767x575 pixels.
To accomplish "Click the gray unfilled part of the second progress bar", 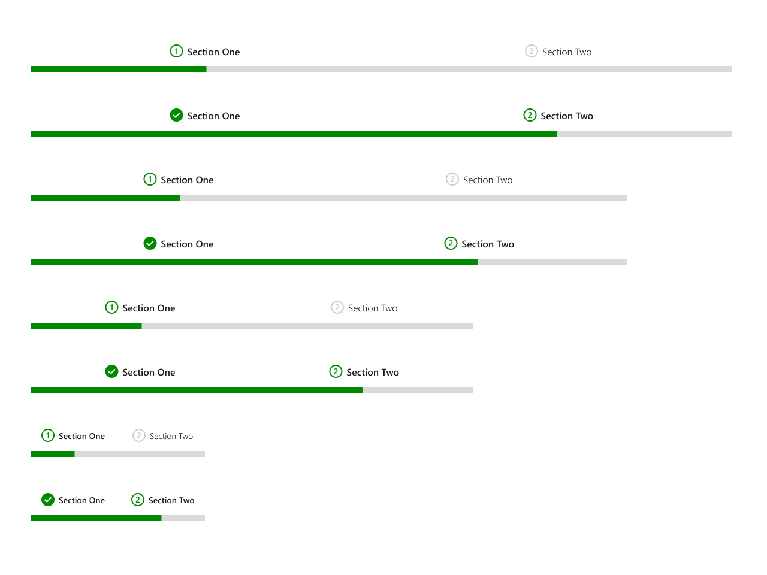I will (644, 134).
